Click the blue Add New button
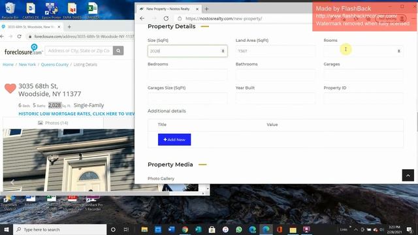The height and width of the screenshot is (235, 418). point(174,140)
